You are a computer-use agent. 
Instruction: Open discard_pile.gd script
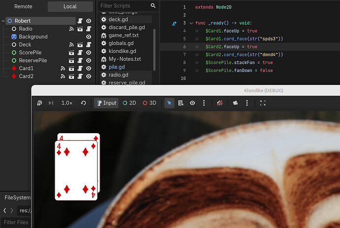tap(126, 27)
